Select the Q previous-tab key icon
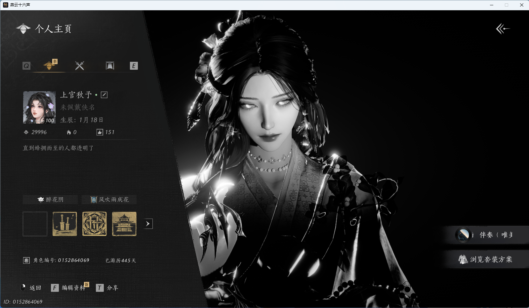 [26, 66]
